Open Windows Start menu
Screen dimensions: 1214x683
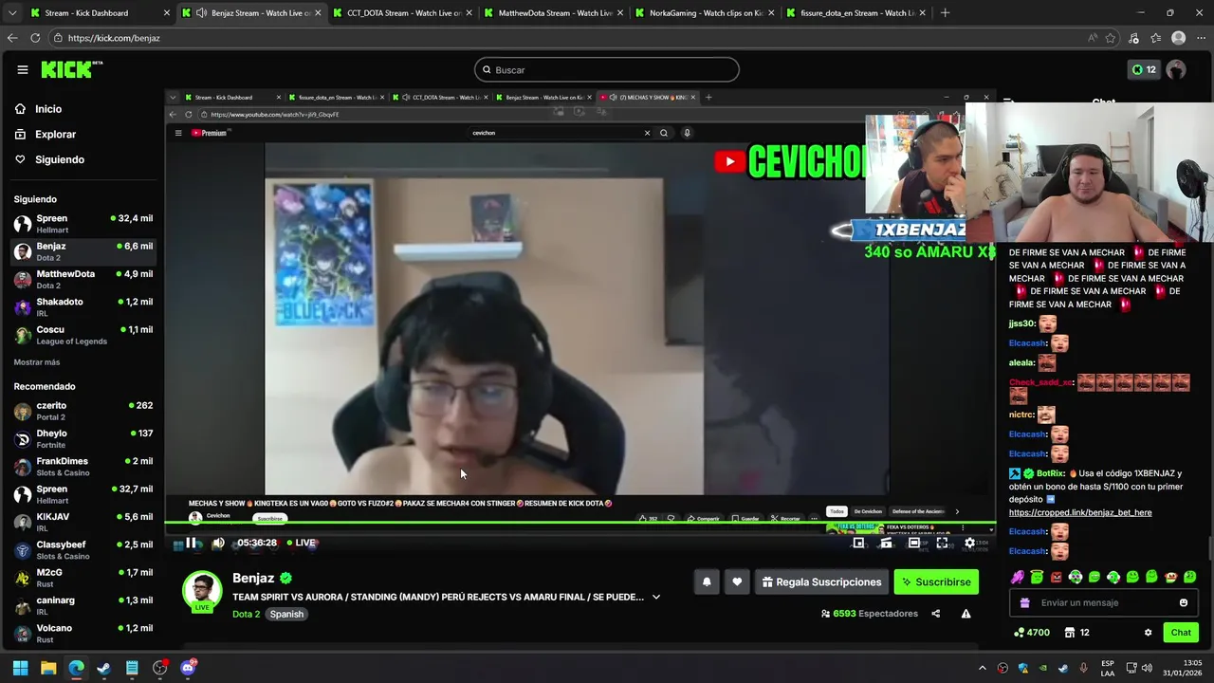pyautogui.click(x=20, y=668)
